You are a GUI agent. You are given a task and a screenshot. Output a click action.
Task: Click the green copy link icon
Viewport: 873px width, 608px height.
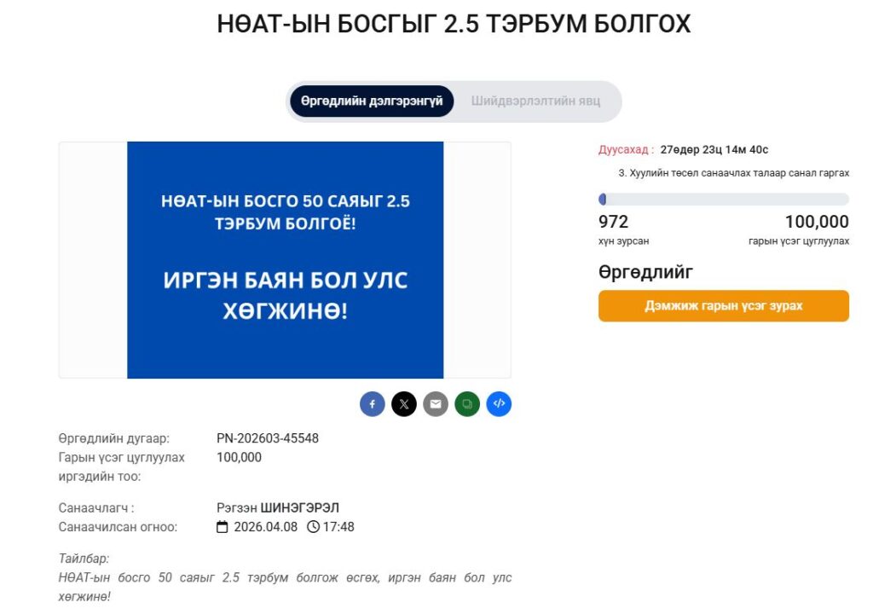[467, 404]
